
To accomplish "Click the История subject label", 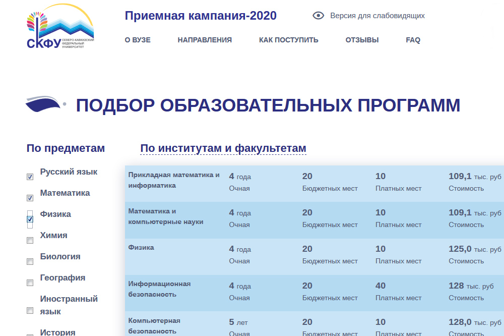I will click(x=57, y=332).
